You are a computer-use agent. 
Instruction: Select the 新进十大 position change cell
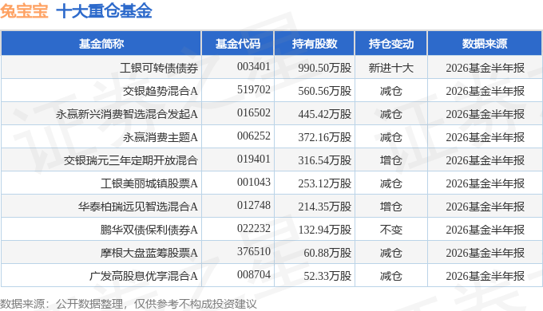[x=391, y=68]
